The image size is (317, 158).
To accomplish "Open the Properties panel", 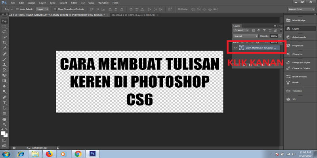I will click(298, 46).
